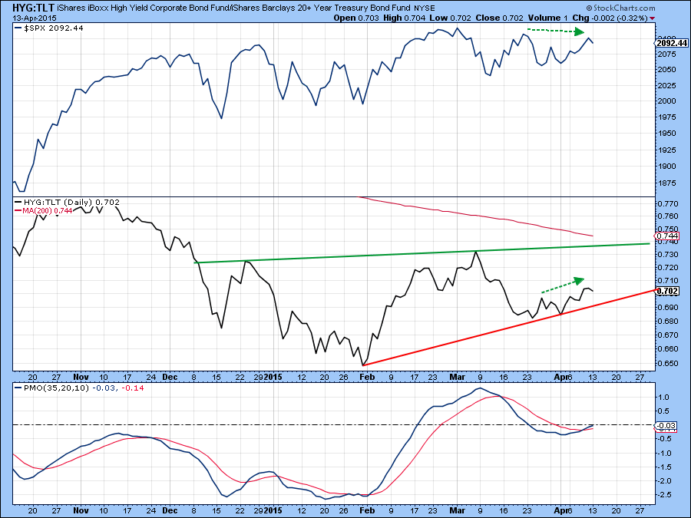
Task: Click the 2075 tick on the SPX price axis
Action: click(666, 54)
